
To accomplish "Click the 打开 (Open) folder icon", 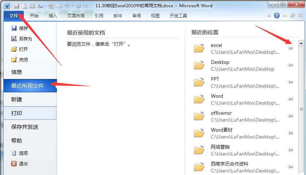I will (14, 49).
